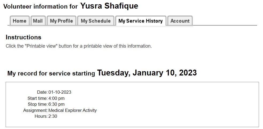The height and width of the screenshot is (129, 263).
Task: Go to the My Profile tab
Action: 61,21
